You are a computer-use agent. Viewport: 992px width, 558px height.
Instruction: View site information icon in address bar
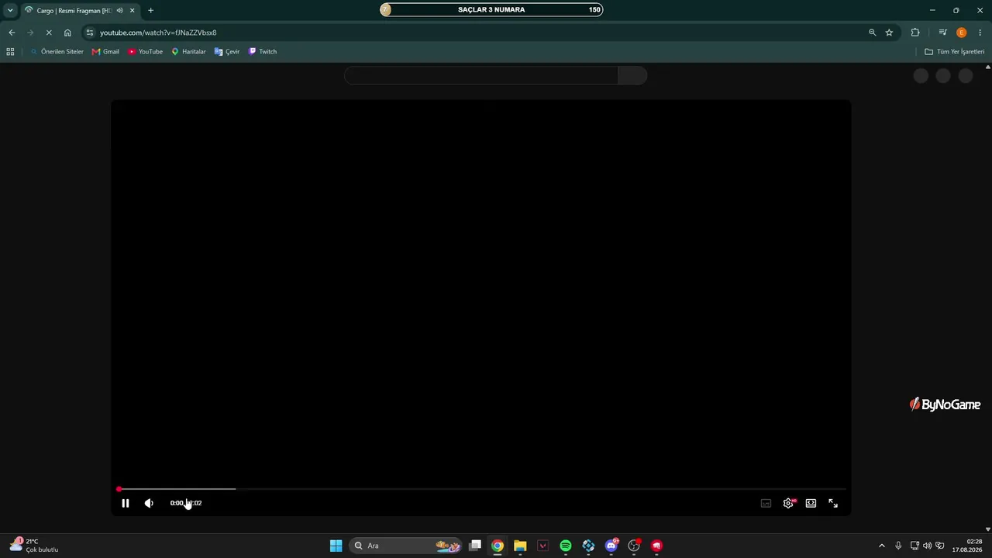pos(90,33)
